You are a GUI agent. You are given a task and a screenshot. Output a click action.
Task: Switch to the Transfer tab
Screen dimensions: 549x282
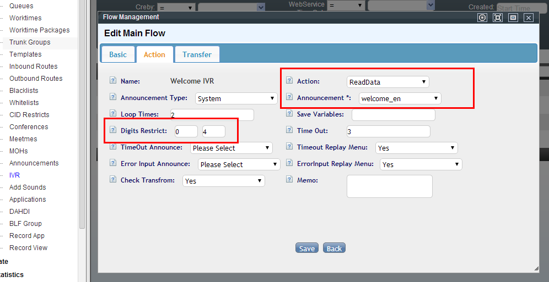click(197, 54)
